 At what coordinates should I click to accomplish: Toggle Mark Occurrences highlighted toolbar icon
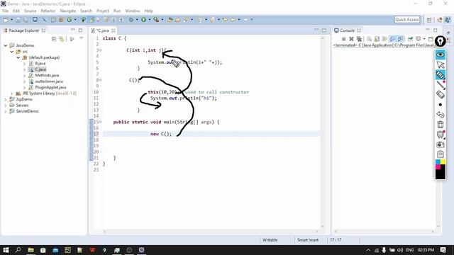(92, 20)
